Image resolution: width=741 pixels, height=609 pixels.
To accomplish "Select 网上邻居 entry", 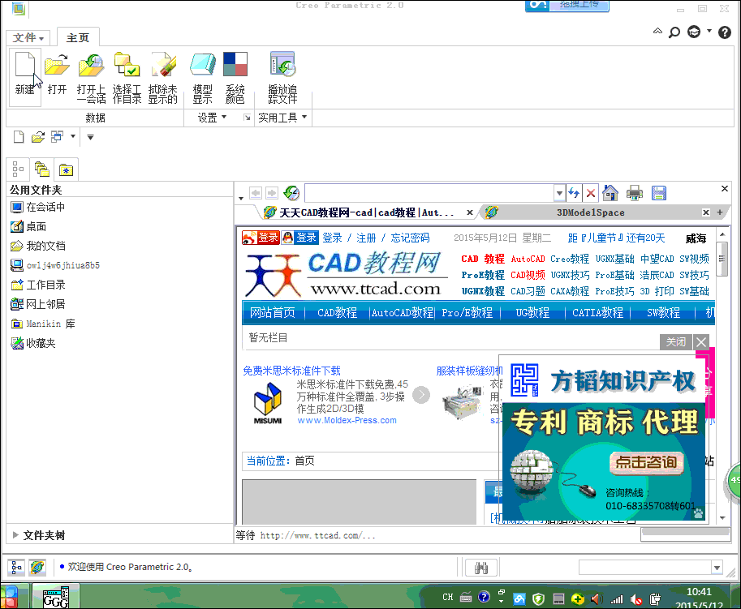I will pos(38,304).
